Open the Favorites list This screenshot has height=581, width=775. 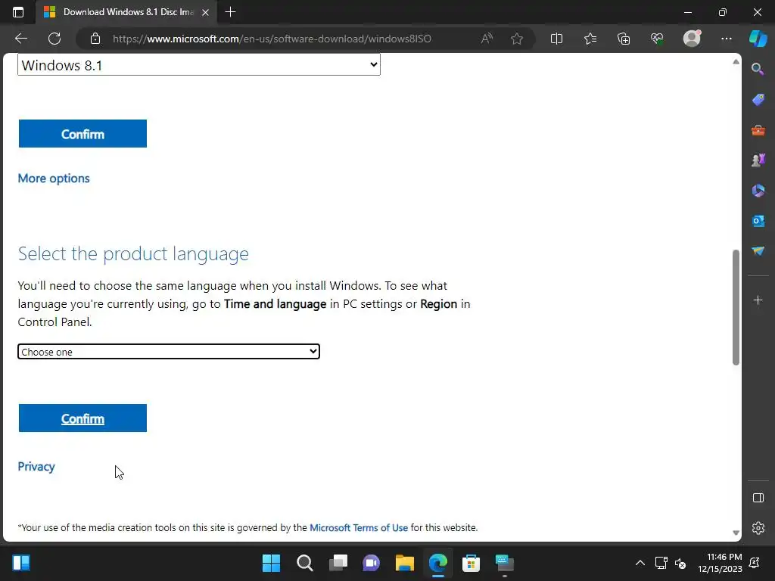click(590, 39)
